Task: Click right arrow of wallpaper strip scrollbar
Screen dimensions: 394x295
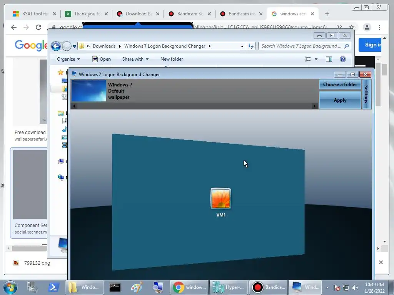Action: click(314, 106)
